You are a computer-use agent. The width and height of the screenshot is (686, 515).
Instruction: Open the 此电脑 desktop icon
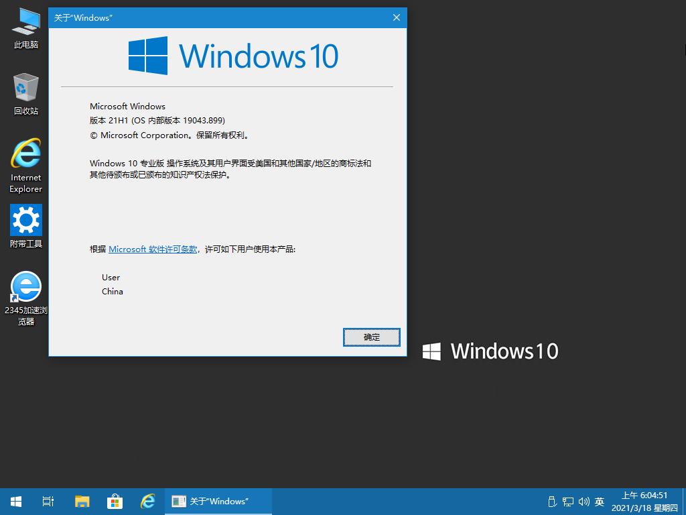[x=26, y=28]
